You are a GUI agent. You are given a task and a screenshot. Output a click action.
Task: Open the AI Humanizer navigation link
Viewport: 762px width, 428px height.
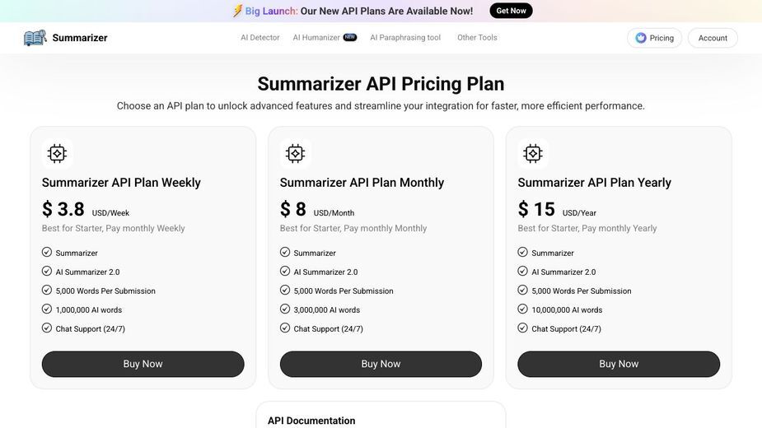316,37
